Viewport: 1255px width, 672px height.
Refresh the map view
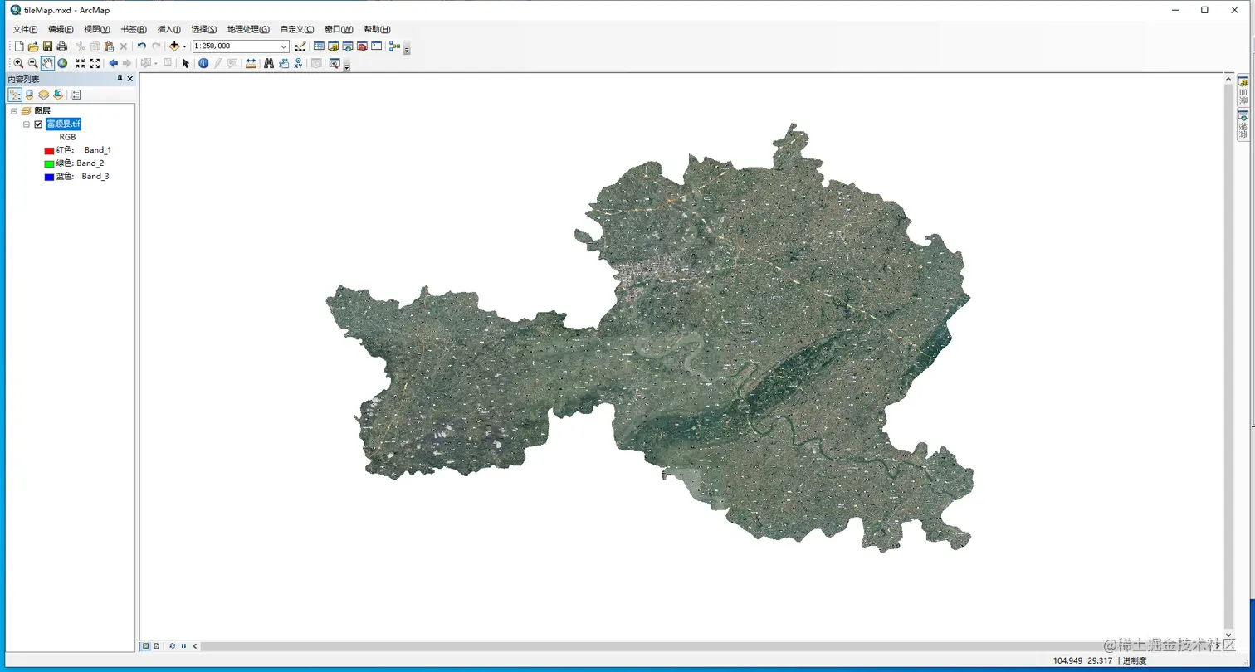[x=173, y=645]
